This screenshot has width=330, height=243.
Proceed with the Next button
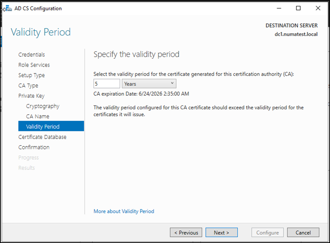click(221, 233)
